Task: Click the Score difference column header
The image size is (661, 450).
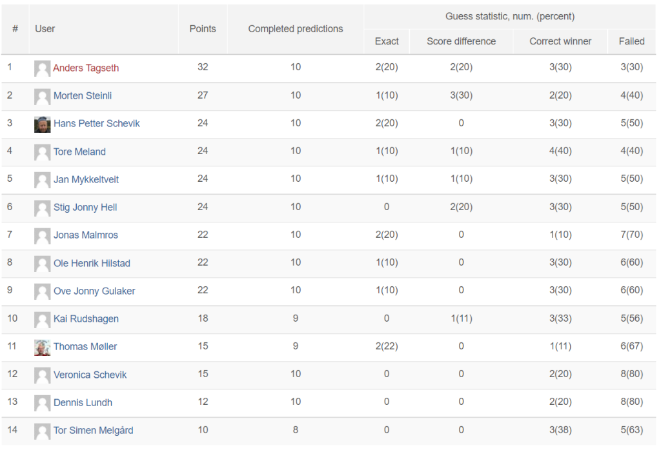Action: pos(461,41)
